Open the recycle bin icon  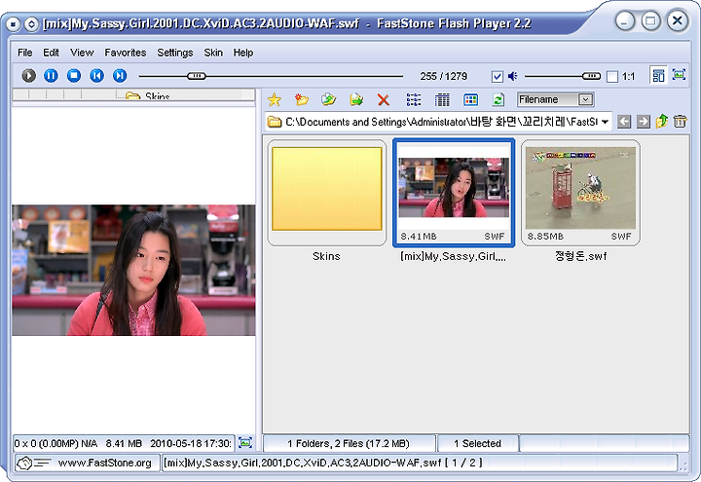click(680, 121)
